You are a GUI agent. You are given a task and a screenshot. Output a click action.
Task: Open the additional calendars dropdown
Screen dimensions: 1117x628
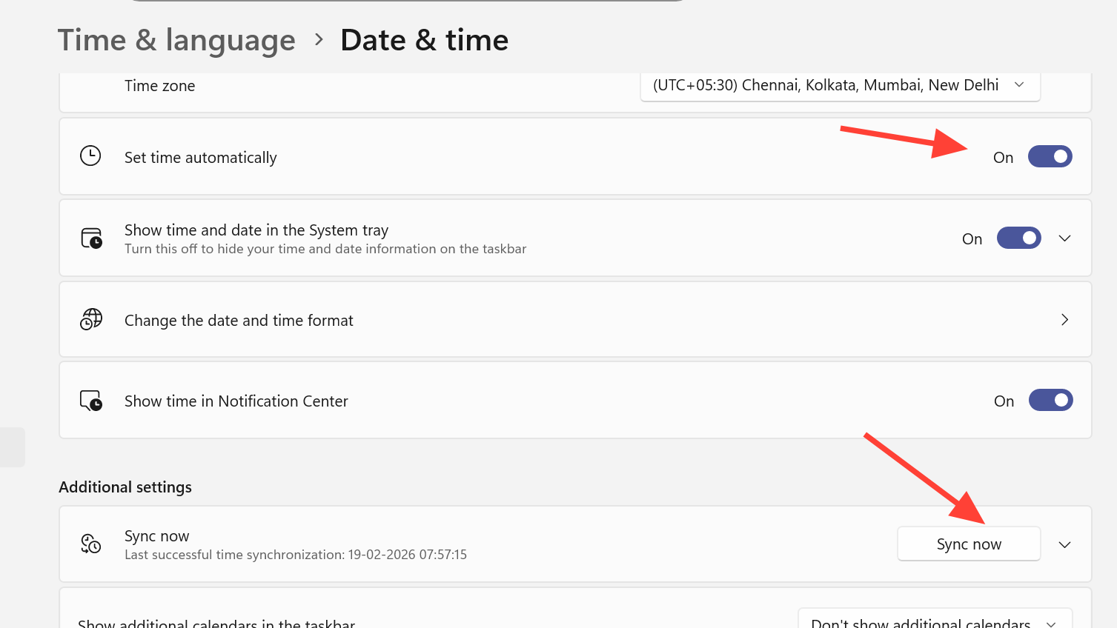934,621
